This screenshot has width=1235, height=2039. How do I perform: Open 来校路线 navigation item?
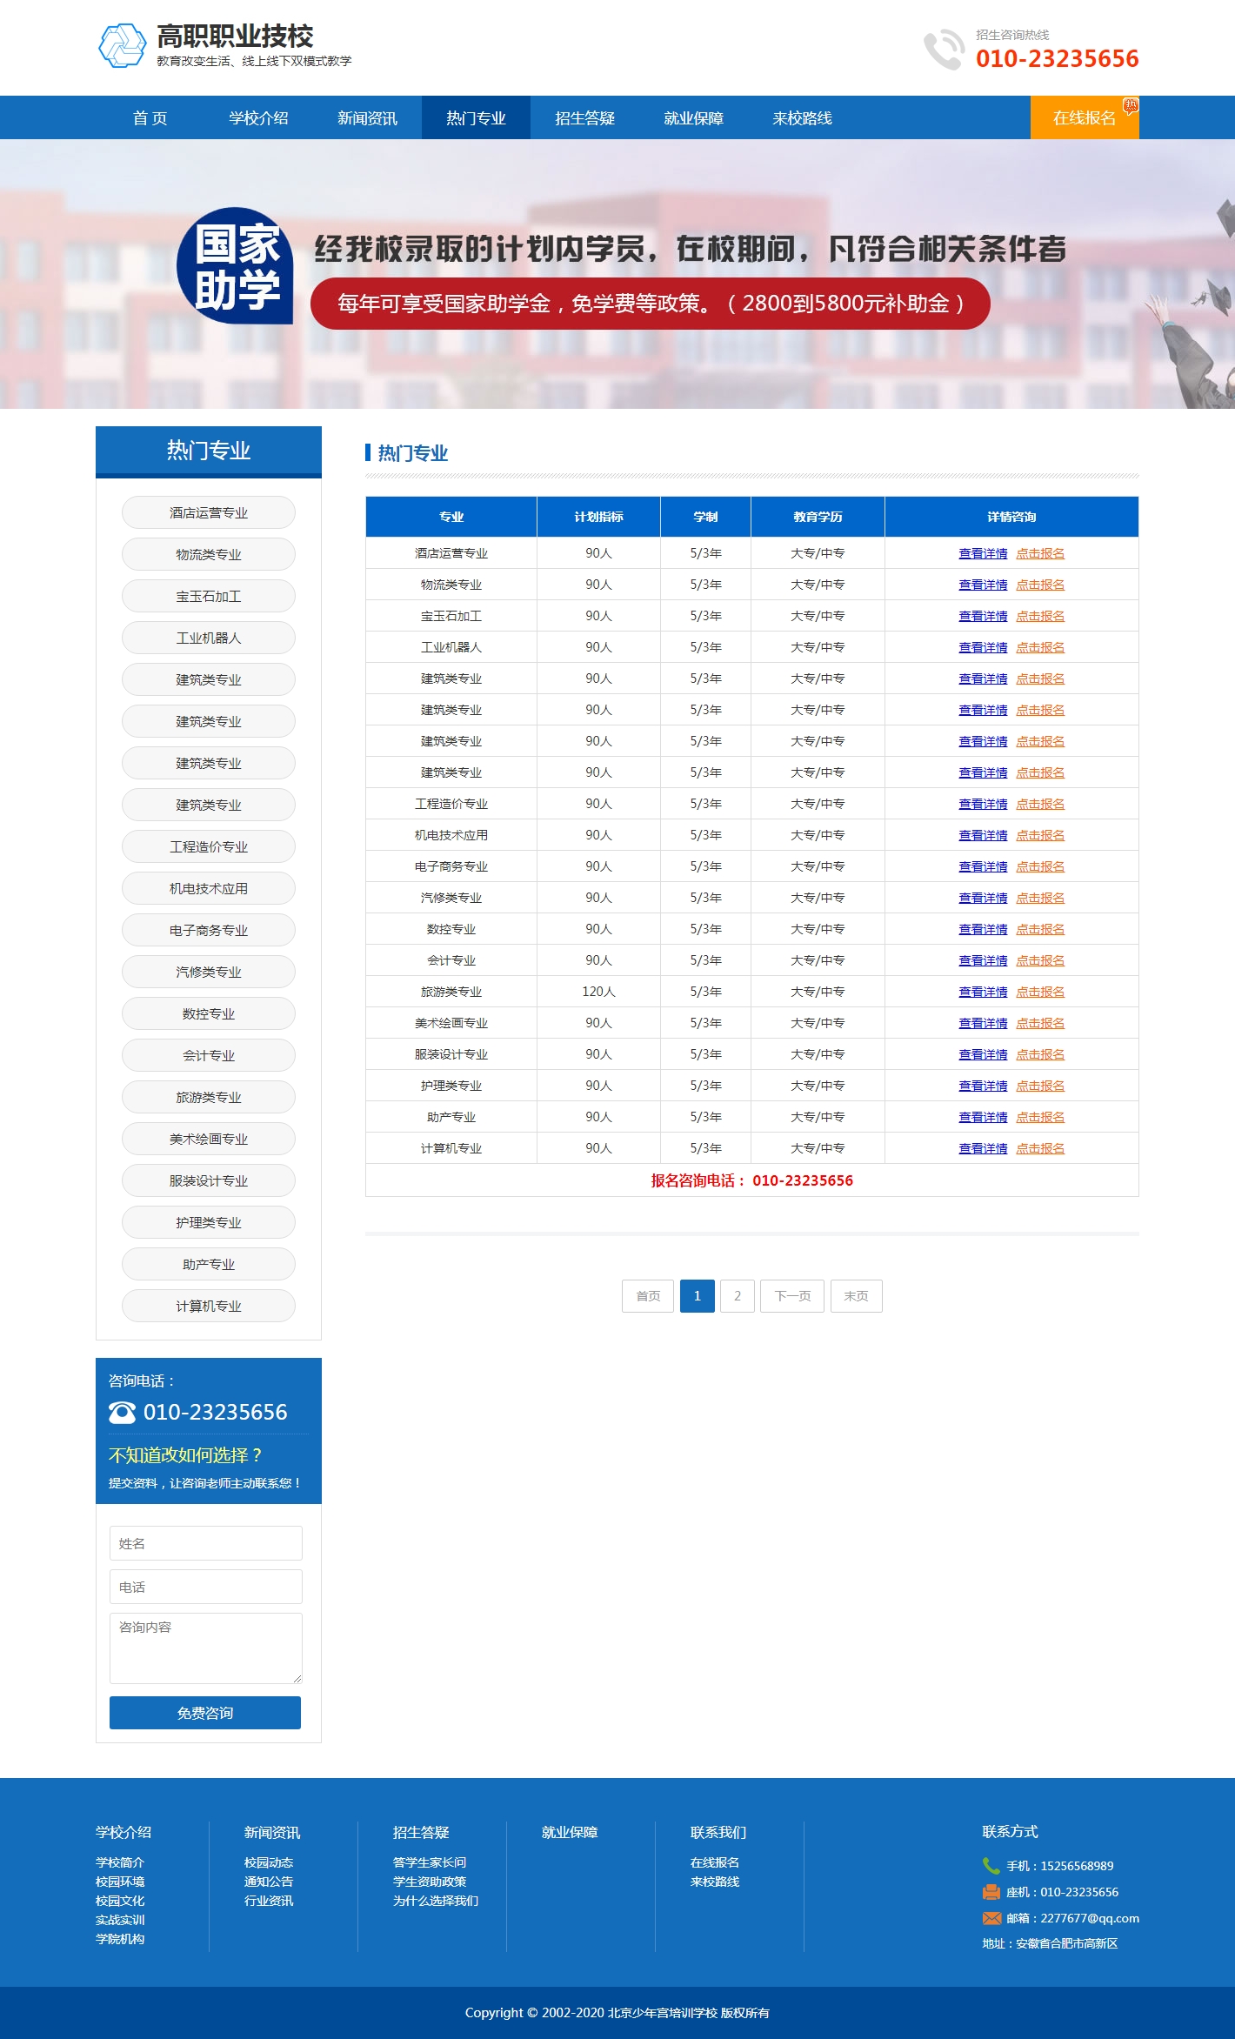pyautogui.click(x=802, y=117)
